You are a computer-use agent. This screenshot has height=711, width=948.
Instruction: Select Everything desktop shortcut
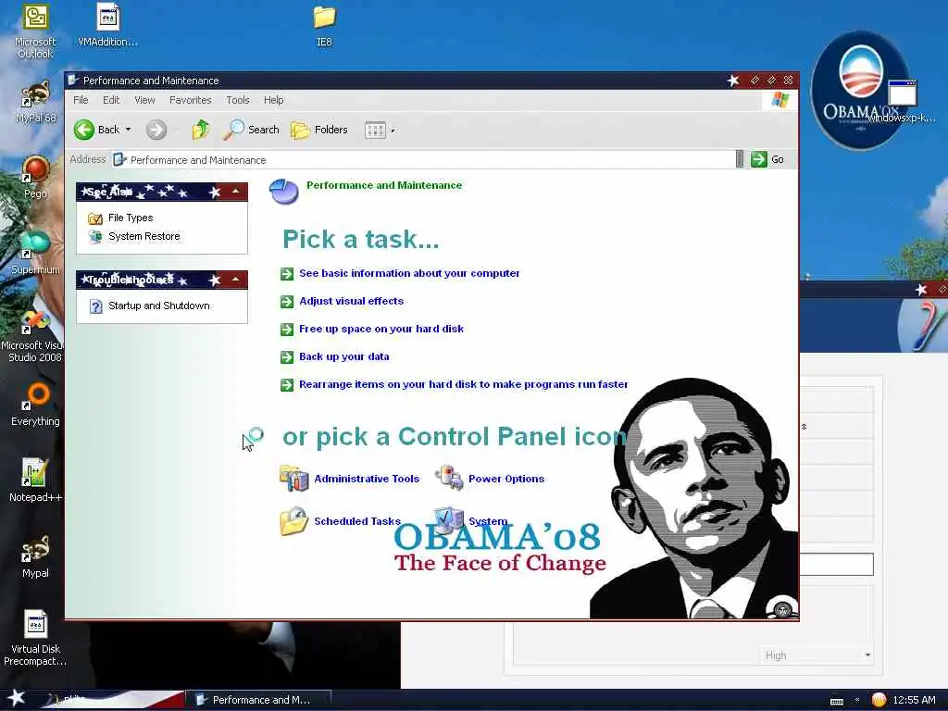point(35,405)
